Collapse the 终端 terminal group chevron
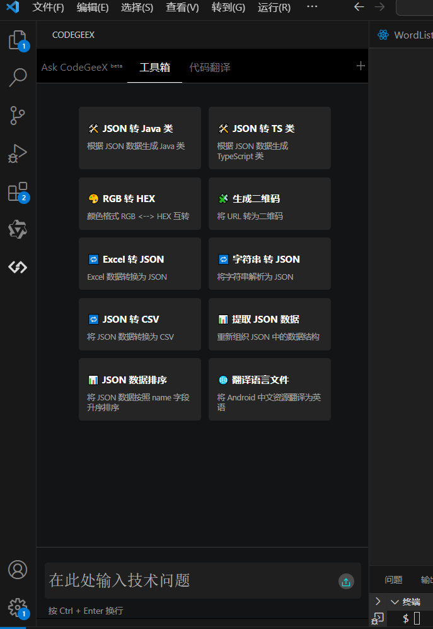This screenshot has width=433, height=629. pyautogui.click(x=395, y=602)
